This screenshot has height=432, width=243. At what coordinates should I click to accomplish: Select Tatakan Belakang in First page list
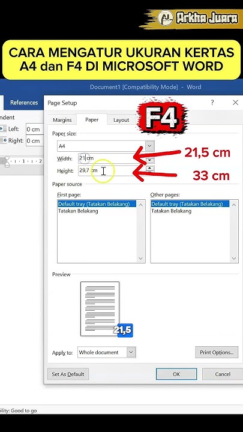click(78, 211)
